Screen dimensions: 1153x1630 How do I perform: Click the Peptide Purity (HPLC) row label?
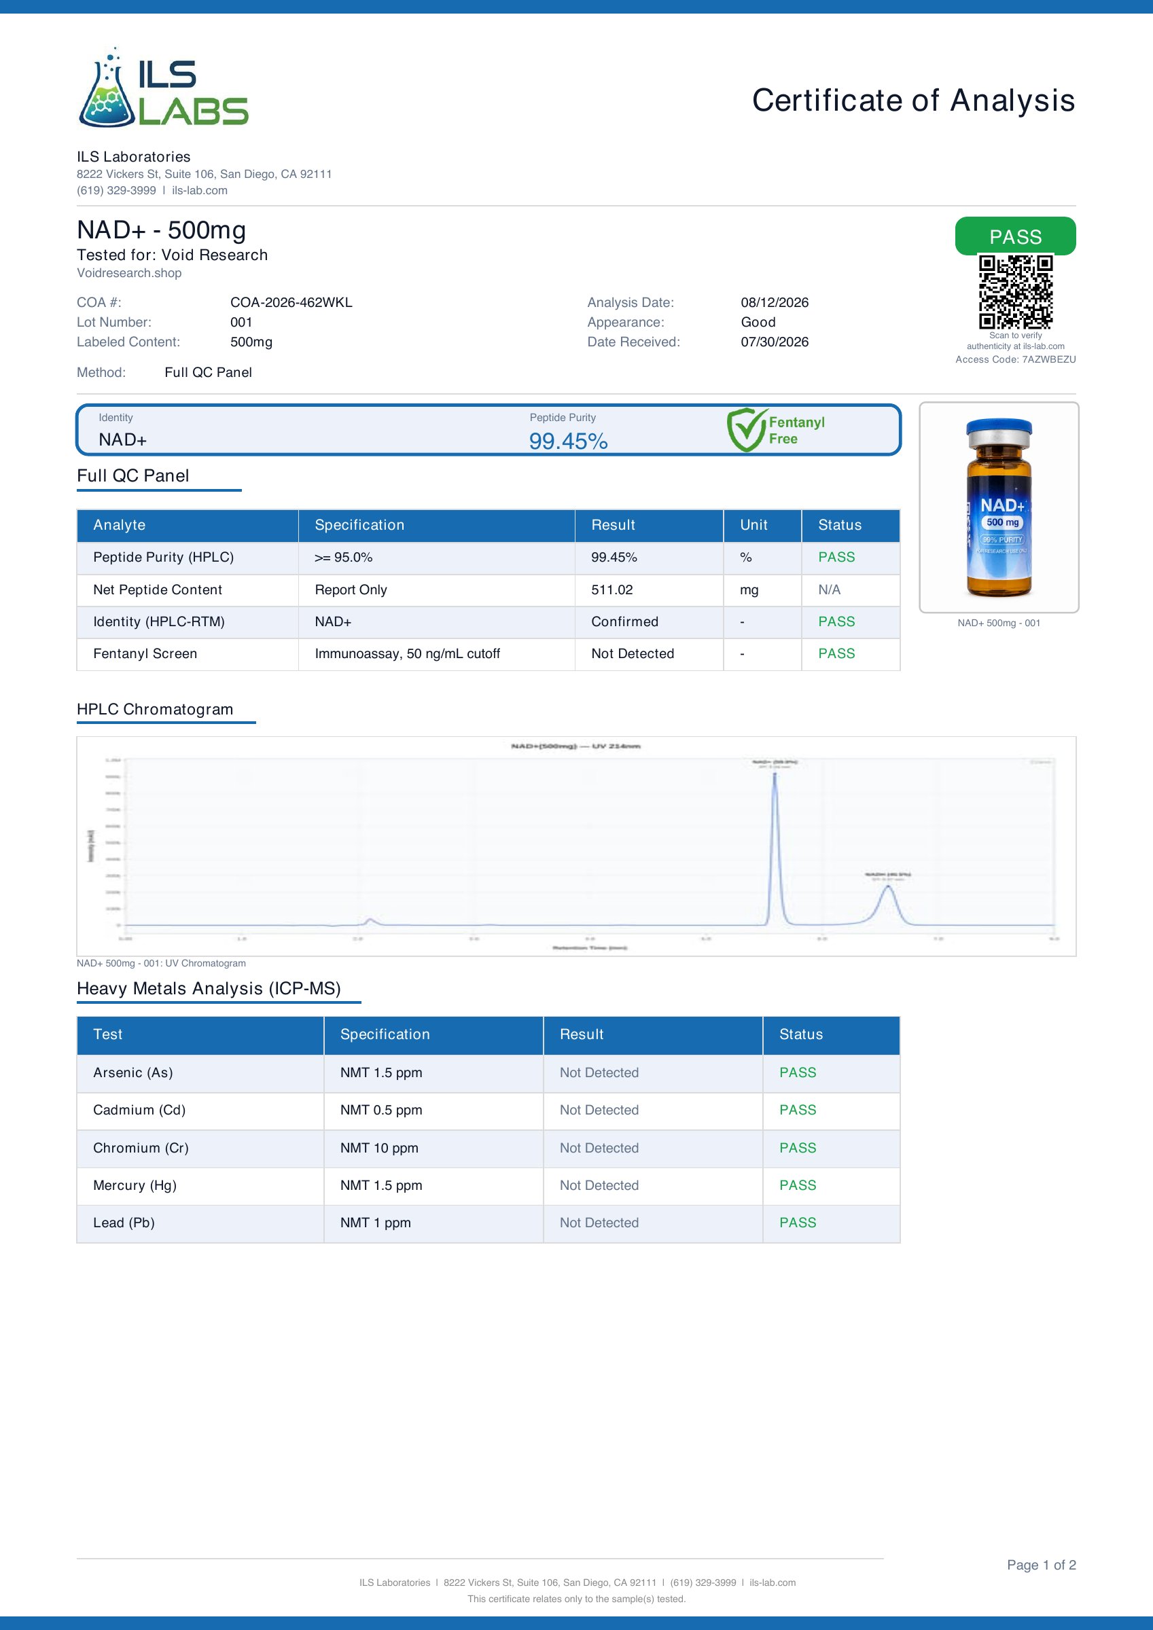click(163, 558)
